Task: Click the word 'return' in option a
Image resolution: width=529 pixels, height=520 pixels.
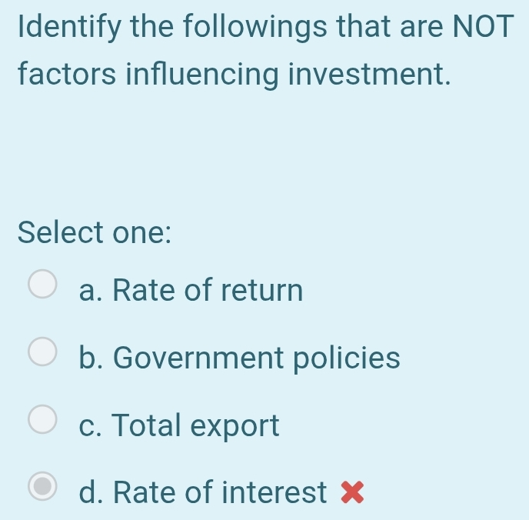Action: click(262, 291)
